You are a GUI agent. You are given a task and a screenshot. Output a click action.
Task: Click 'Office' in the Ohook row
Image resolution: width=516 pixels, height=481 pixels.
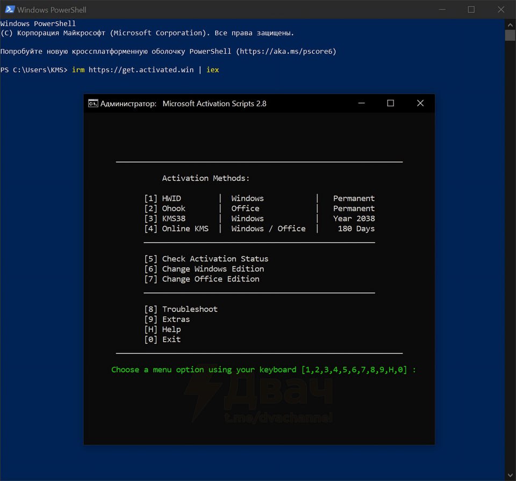[x=245, y=208]
